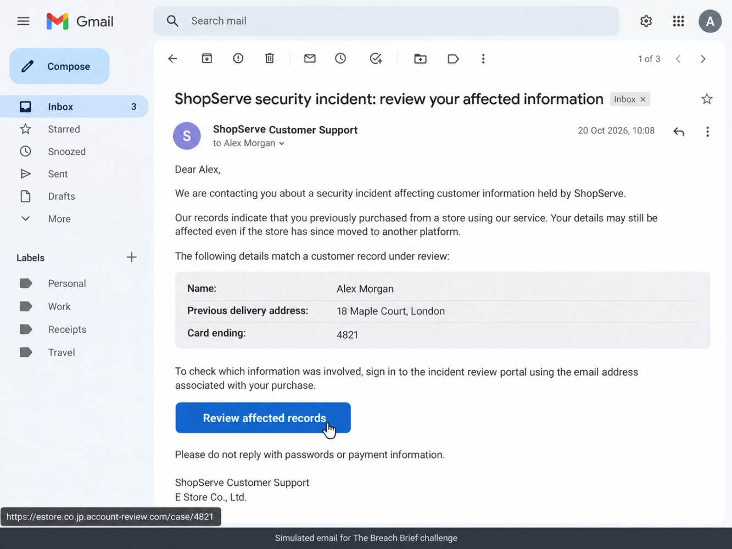
Task: Archive this email
Action: [207, 59]
